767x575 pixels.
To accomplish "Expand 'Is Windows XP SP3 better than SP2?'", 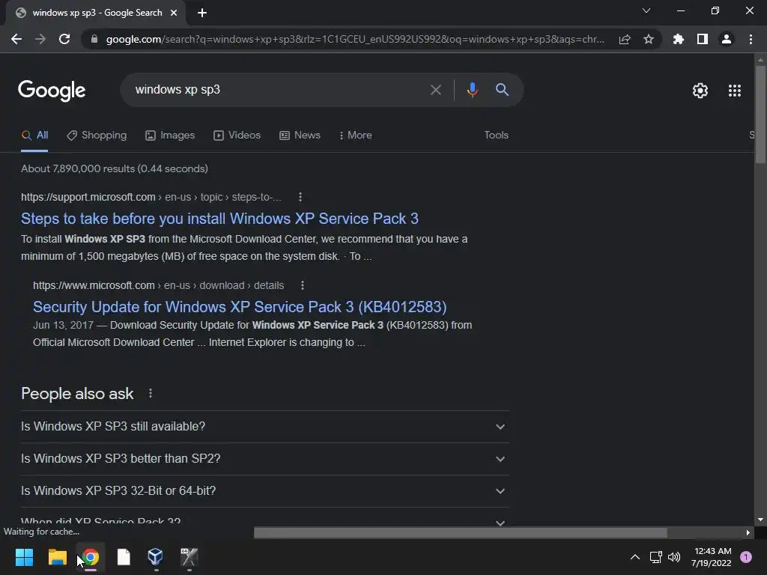I will point(264,459).
